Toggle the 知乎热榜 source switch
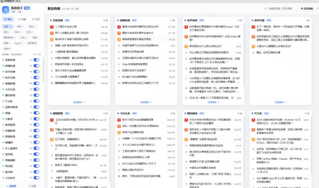Screen dimensions: 319x188 click(x=36, y=72)
